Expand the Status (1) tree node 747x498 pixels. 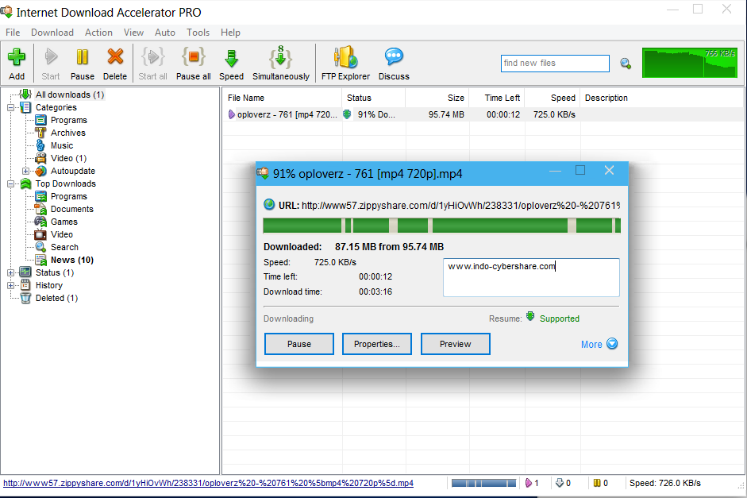10,272
